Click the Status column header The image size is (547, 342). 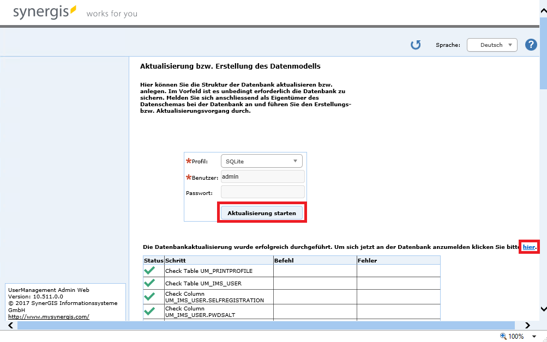(x=153, y=260)
